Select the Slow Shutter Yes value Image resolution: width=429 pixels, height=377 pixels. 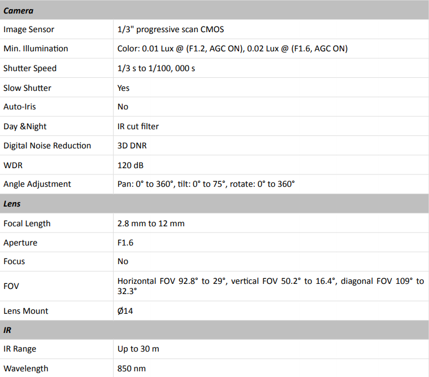[123, 88]
